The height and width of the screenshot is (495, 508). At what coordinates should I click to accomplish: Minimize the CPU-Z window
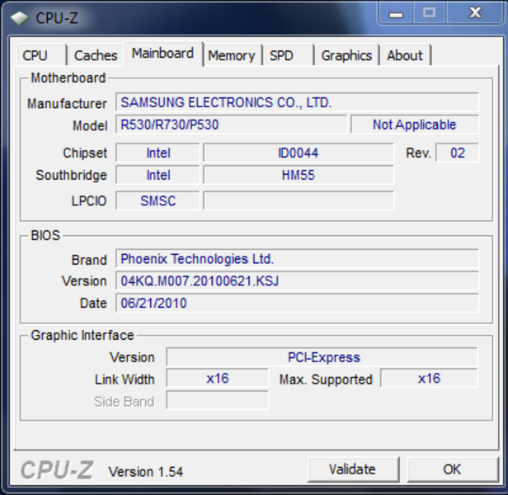click(396, 13)
